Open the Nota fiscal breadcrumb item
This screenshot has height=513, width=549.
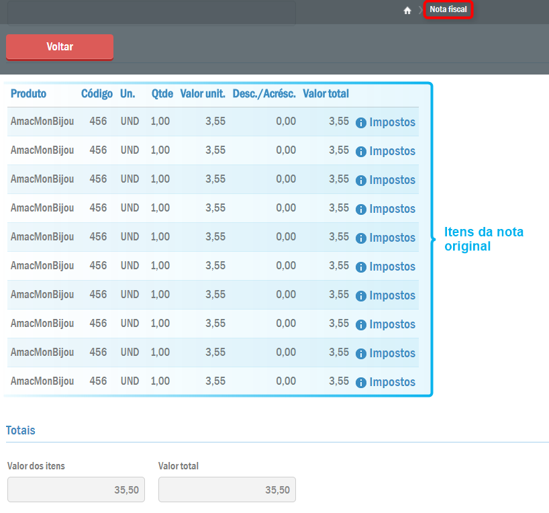[x=448, y=9]
